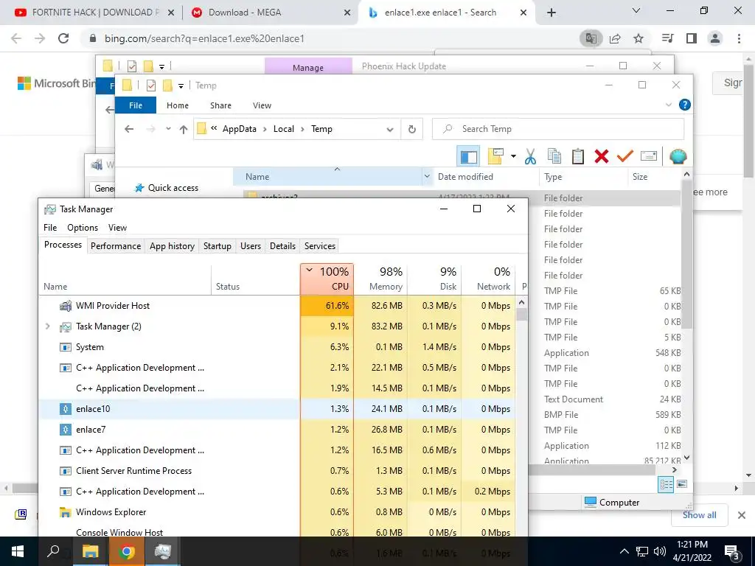Open a new Chrome tab
The height and width of the screenshot is (566, 755).
(x=552, y=13)
